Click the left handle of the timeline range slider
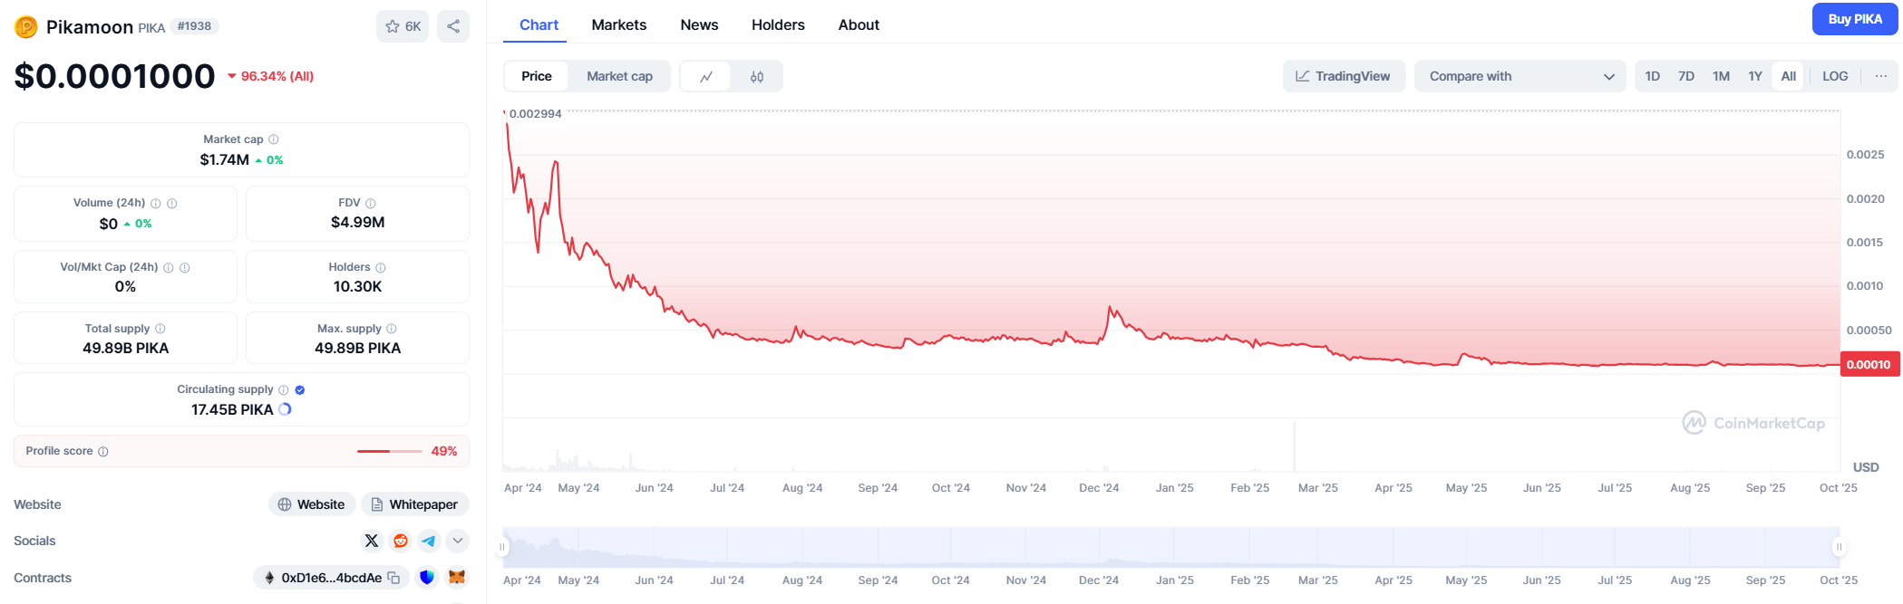The height and width of the screenshot is (604, 1903). click(x=502, y=547)
